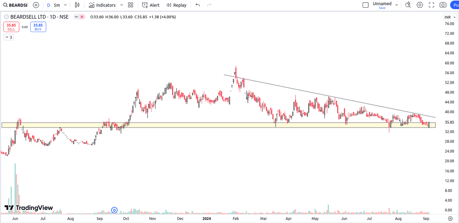Click the 76.00 price axis label
459x223 pixels.
click(449, 24)
